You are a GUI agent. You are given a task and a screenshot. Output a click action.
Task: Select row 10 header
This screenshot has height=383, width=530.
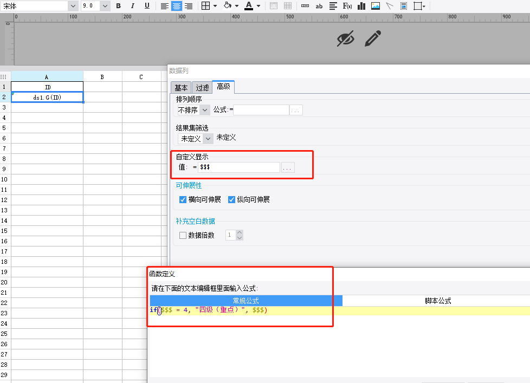4,179
